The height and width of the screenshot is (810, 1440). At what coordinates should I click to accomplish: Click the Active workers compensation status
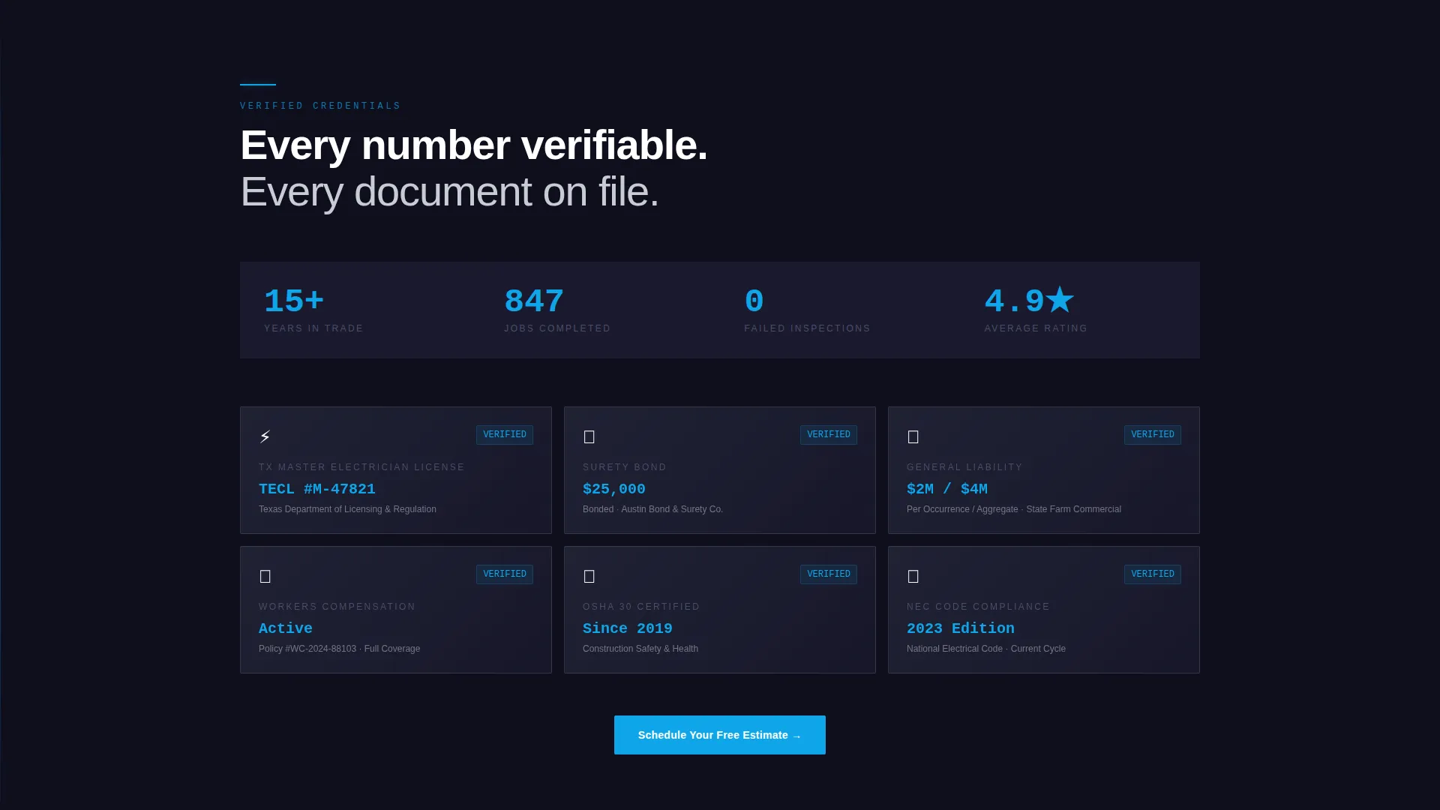click(x=286, y=628)
